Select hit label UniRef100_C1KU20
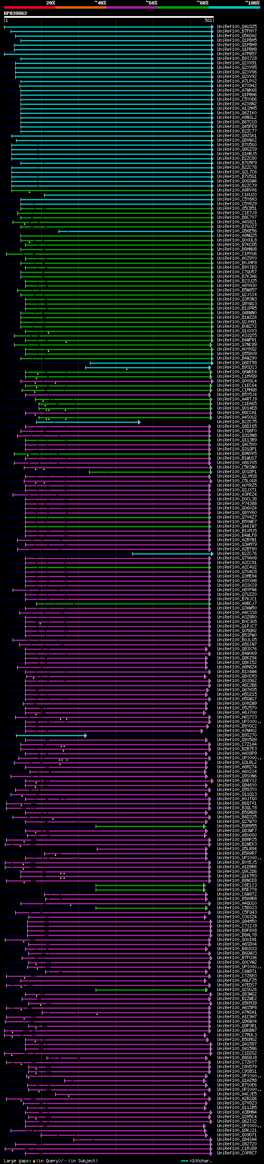Screen dimensions: 264x1164 coord(237,195)
